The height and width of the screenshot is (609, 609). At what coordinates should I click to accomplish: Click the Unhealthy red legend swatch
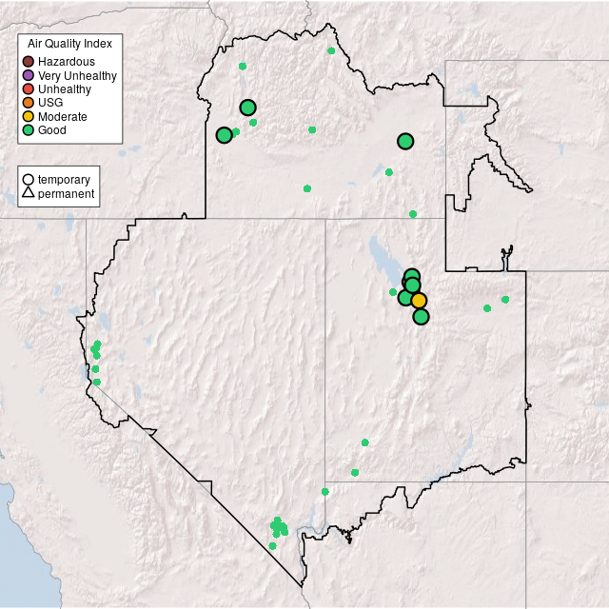29,88
